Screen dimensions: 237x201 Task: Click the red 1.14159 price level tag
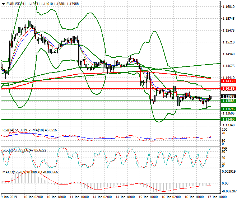[228, 88]
